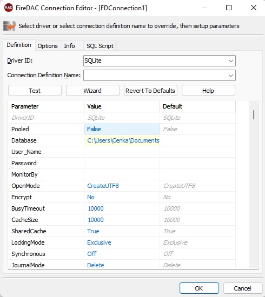Click the MonitorBy value cell

[122, 174]
